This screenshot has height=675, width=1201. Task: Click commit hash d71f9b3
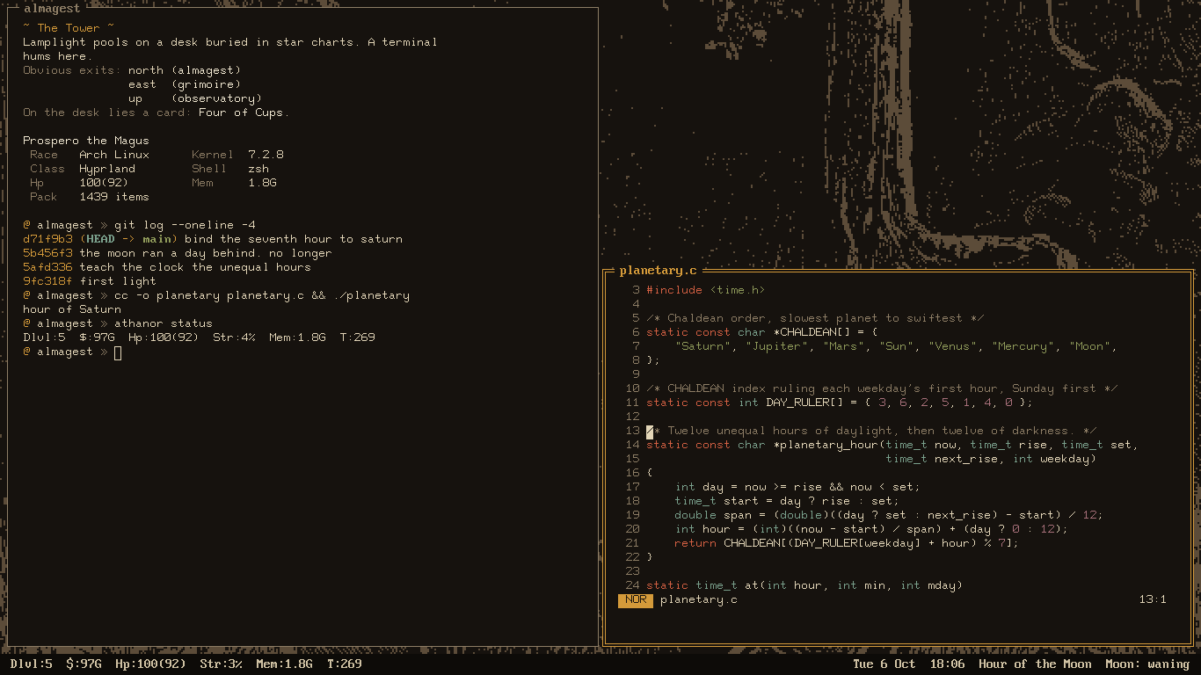[47, 239]
